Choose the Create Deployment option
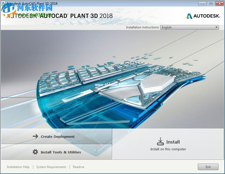The height and width of the screenshot is (174, 225). click(x=58, y=136)
